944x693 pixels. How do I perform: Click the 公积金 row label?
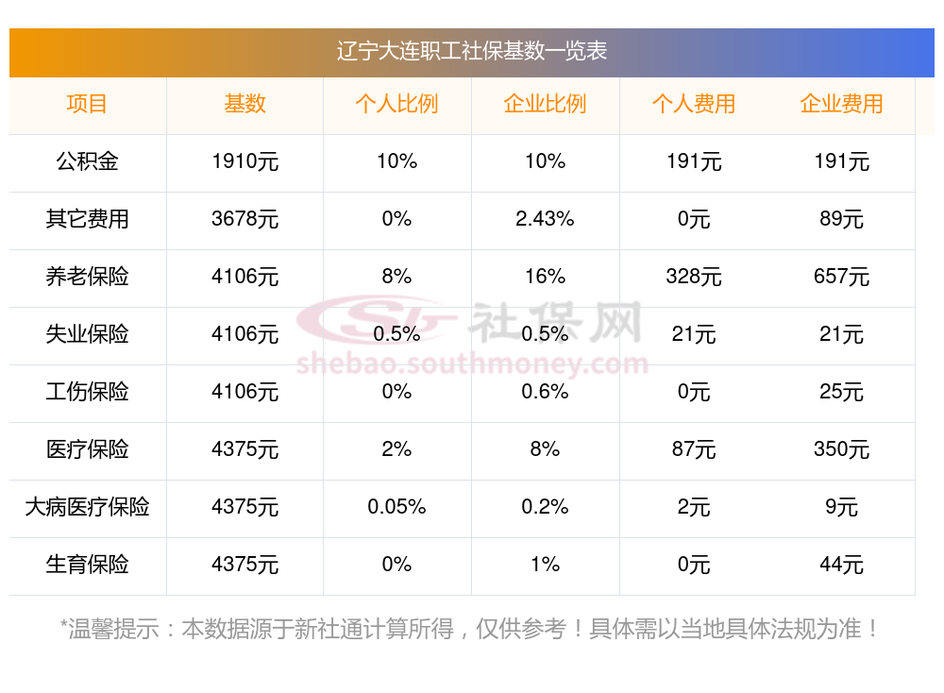[x=88, y=161]
